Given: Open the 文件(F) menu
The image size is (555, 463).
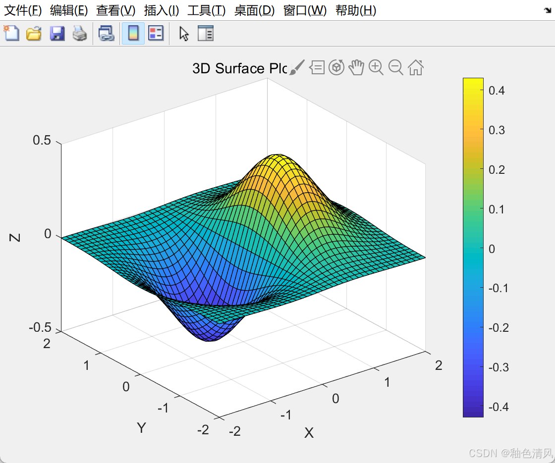Looking at the screenshot, I should click(x=23, y=10).
